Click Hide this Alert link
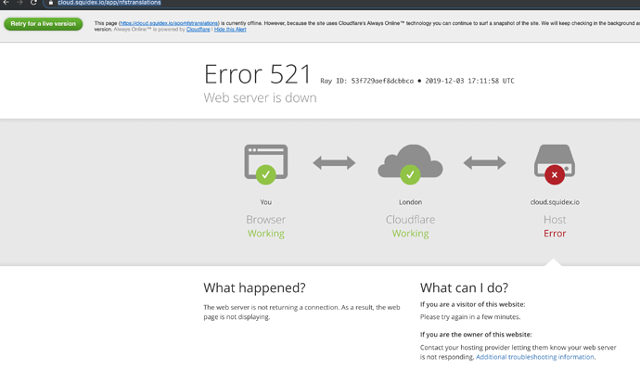 [230, 30]
